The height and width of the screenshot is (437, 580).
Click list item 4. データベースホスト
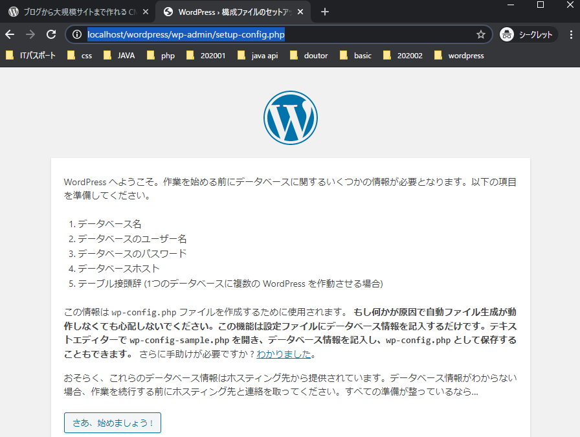pyautogui.click(x=114, y=268)
